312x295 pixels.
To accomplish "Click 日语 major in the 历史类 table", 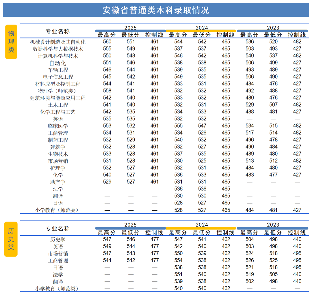I will point(58,268).
